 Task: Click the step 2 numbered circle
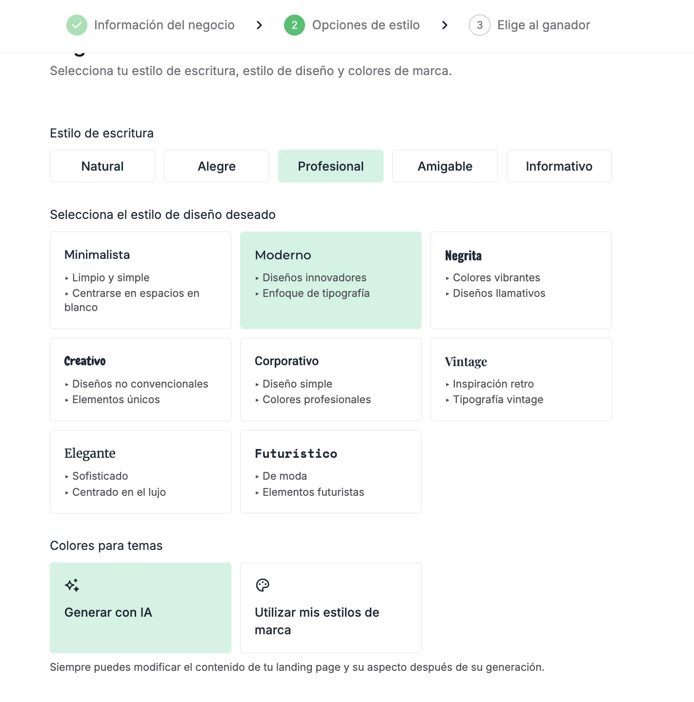[294, 25]
